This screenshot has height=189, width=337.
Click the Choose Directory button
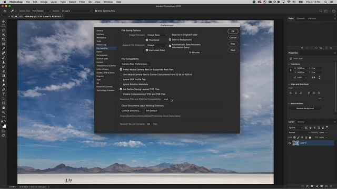[x=131, y=111]
